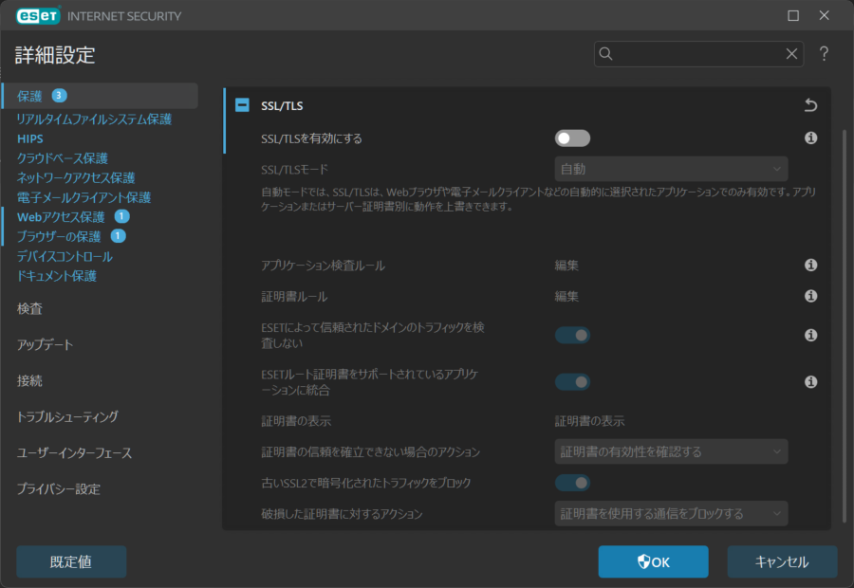The width and height of the screenshot is (854, 588).
Task: Toggle 古いSSL2トラフィックをブロック switch
Action: [x=572, y=483]
